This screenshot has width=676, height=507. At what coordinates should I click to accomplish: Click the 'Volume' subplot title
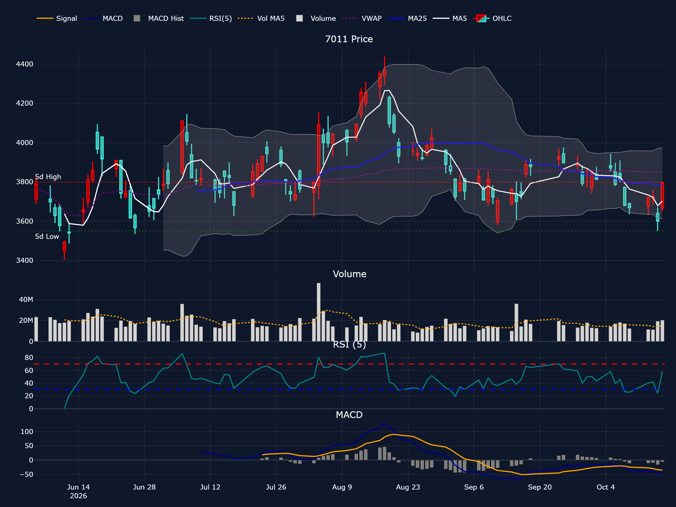point(349,274)
